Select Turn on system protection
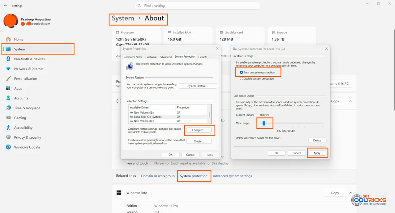The image size is (395, 213). 257,72
